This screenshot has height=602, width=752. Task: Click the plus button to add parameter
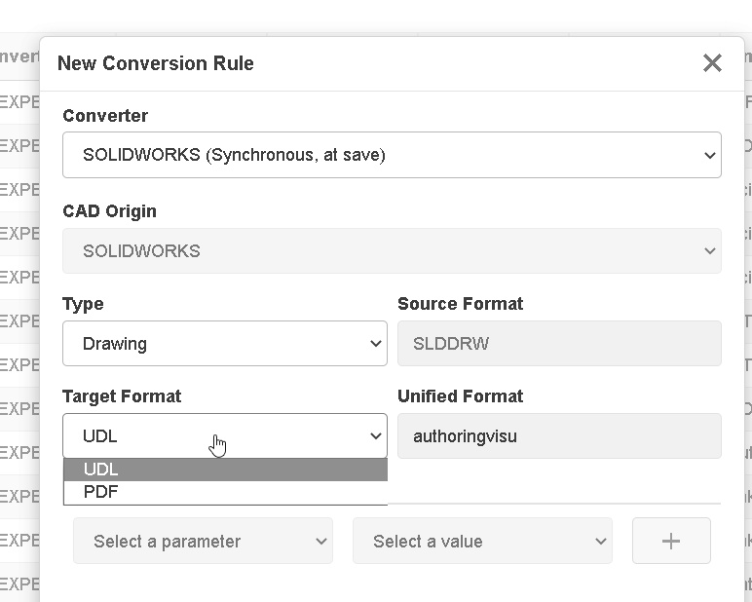click(x=671, y=542)
